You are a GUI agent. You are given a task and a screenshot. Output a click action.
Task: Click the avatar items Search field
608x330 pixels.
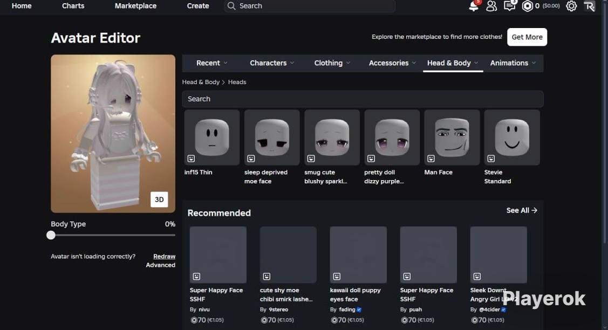pos(363,99)
